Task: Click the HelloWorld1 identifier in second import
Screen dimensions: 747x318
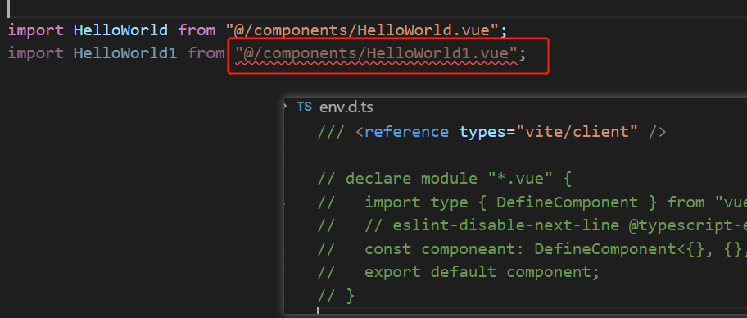Action: 125,53
